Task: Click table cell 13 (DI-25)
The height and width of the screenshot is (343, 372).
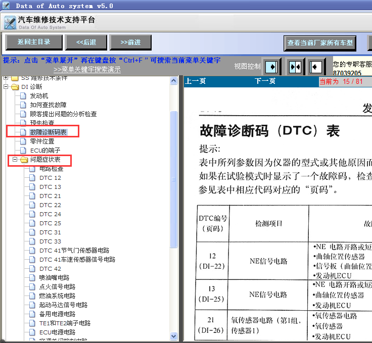Action: [212, 294]
